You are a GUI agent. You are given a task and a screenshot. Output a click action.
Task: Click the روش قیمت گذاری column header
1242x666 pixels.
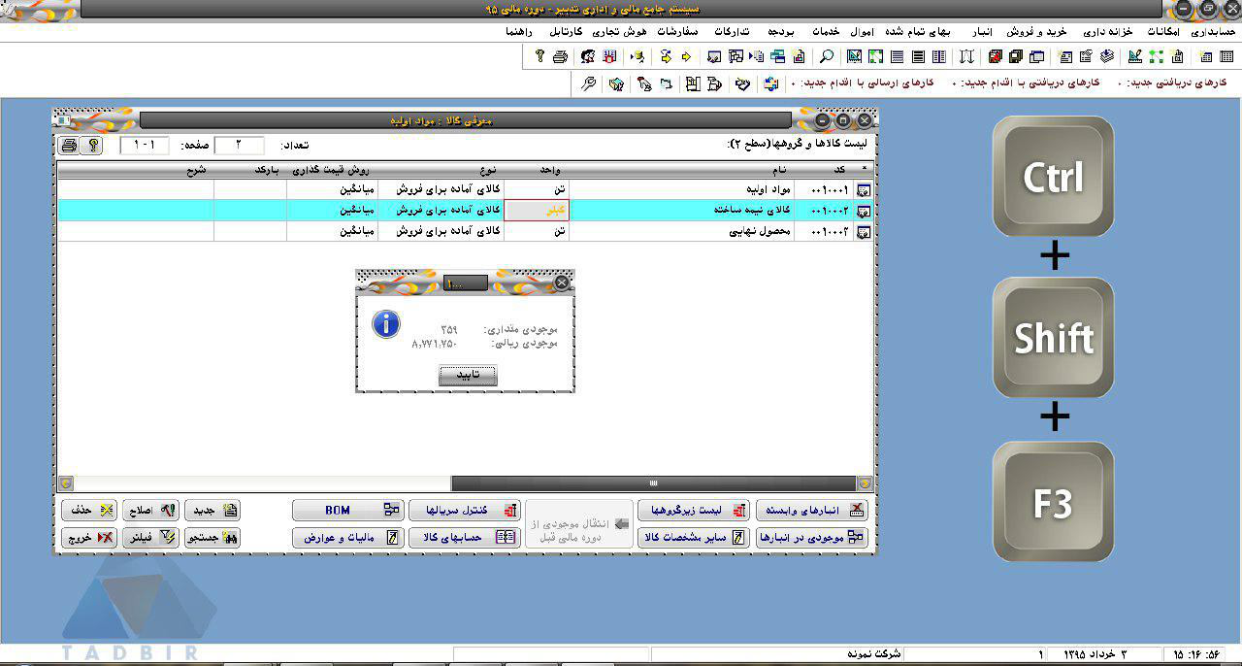pyautogui.click(x=332, y=170)
